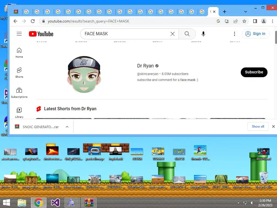Viewport: 277px width, 208px height.
Task: Select the 1896664 desktop image
Action: click(158, 154)
